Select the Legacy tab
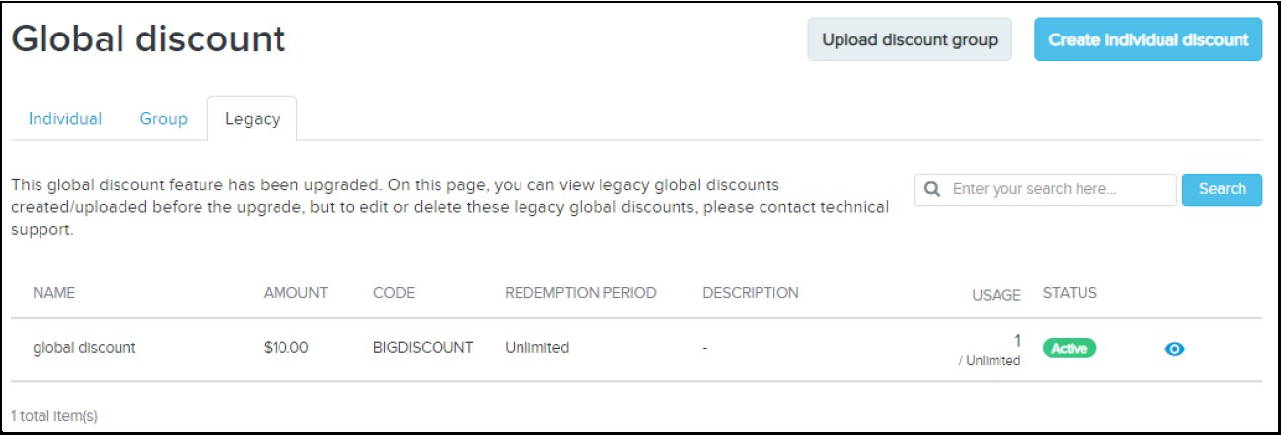The width and height of the screenshot is (1281, 435). (x=252, y=119)
